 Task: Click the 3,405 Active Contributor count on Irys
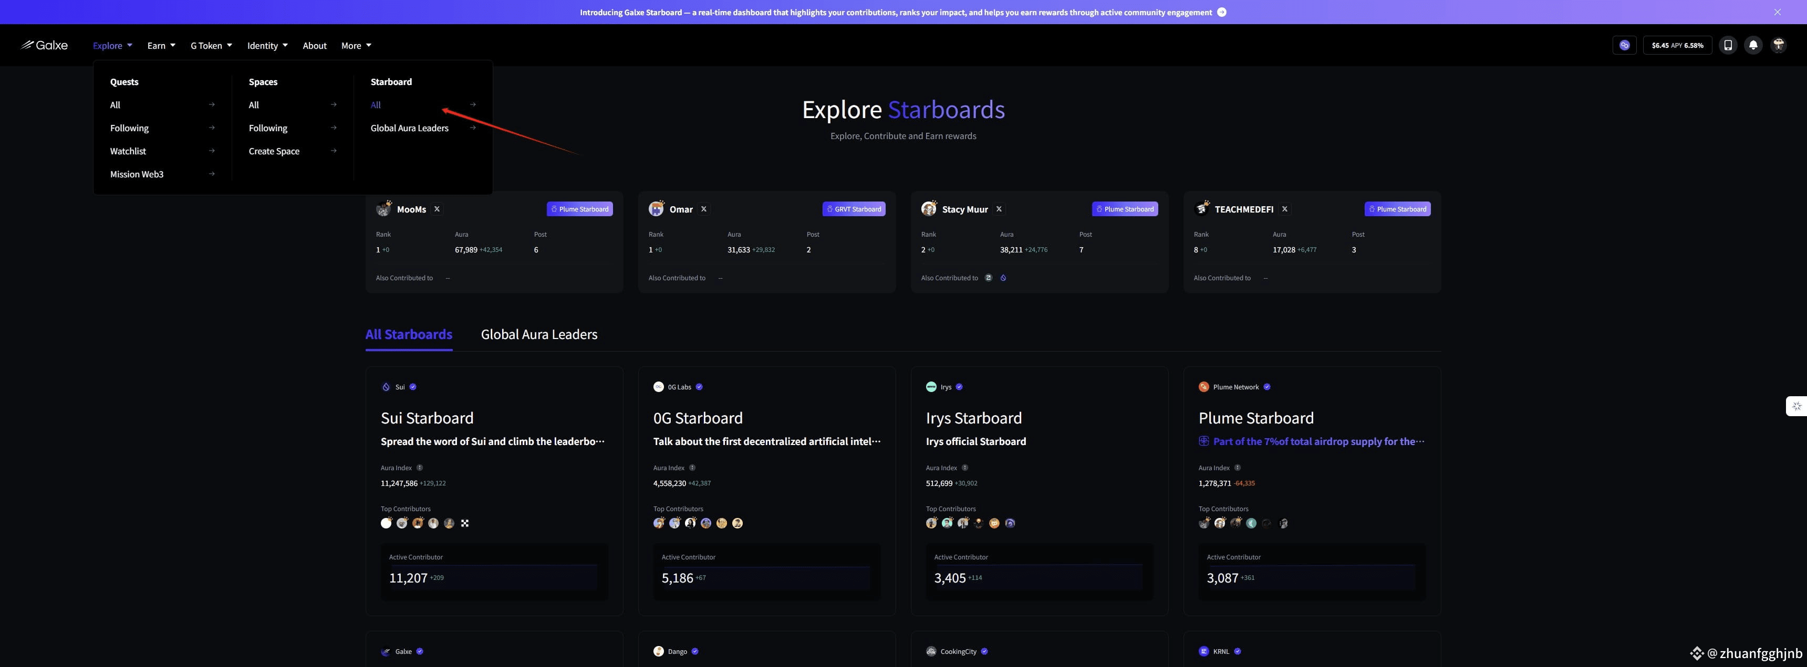coord(950,578)
